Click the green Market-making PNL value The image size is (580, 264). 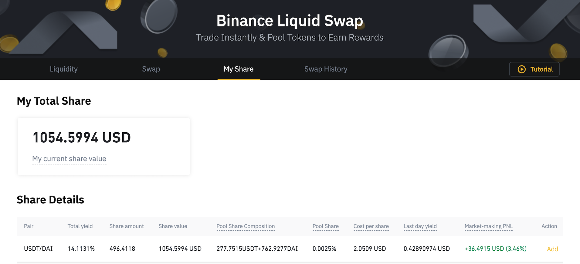[x=495, y=249]
